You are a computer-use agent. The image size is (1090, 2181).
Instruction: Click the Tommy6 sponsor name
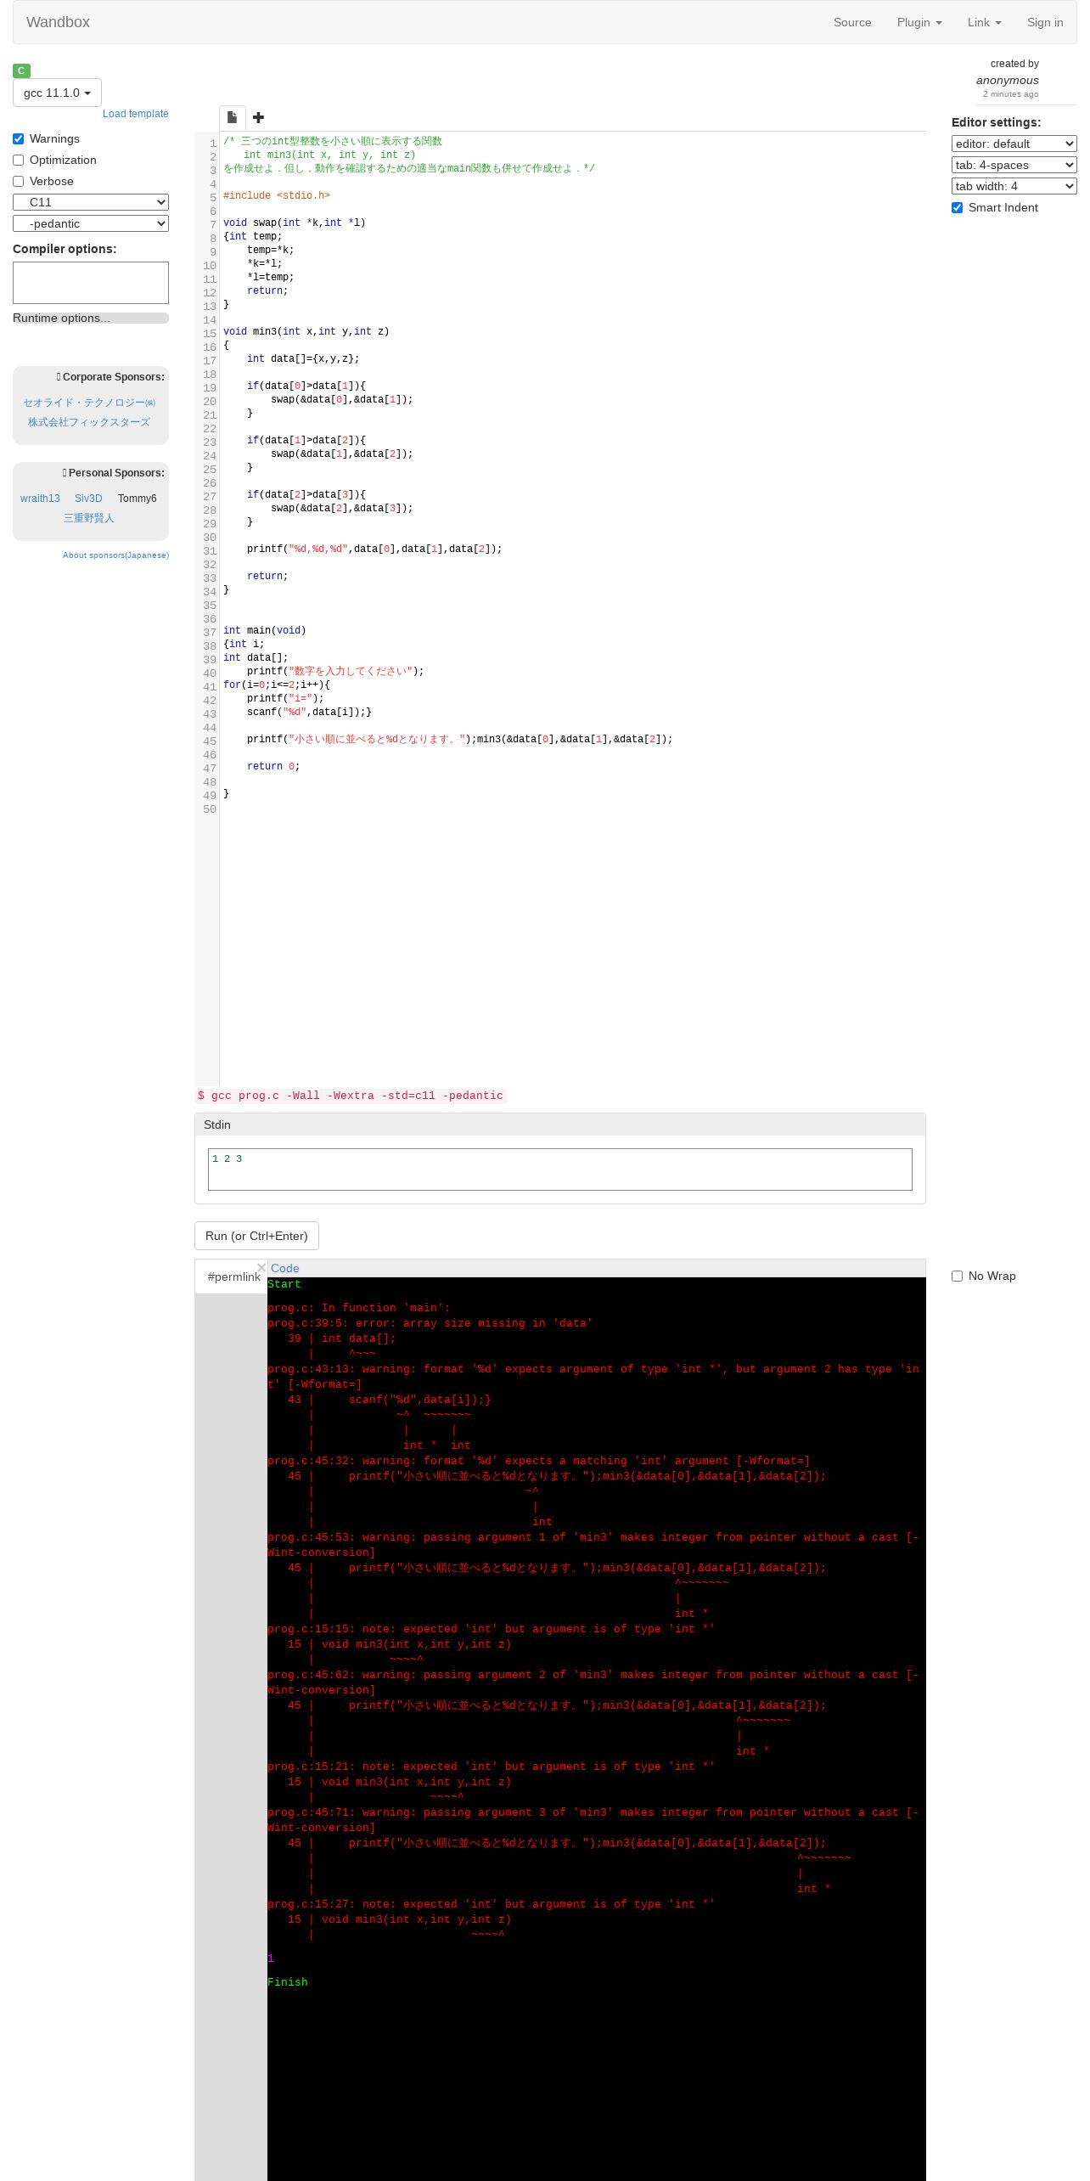138,499
